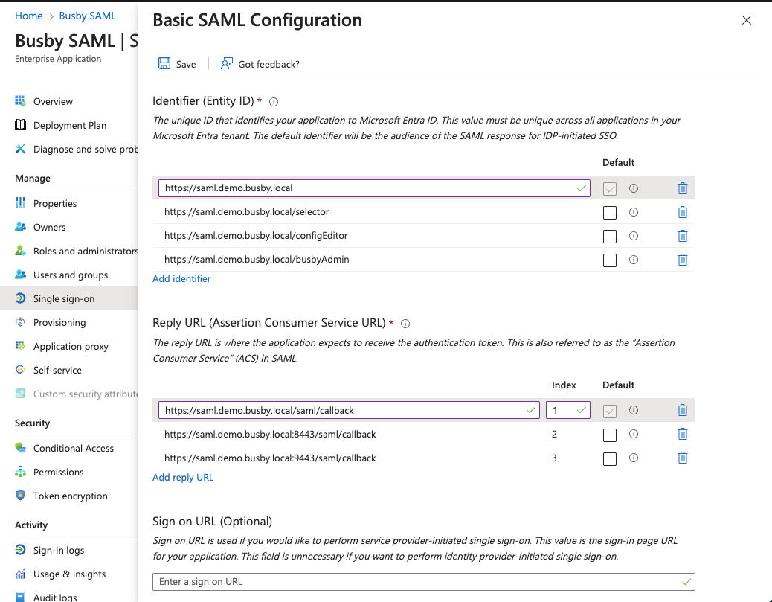
Task: Set :9443 reply URL as default
Action: click(x=610, y=459)
